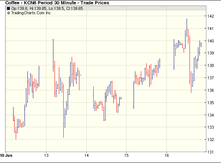The height and width of the screenshot is (163, 221).
Task: Select the 13 date label on the time axis
Action: click(46, 155)
